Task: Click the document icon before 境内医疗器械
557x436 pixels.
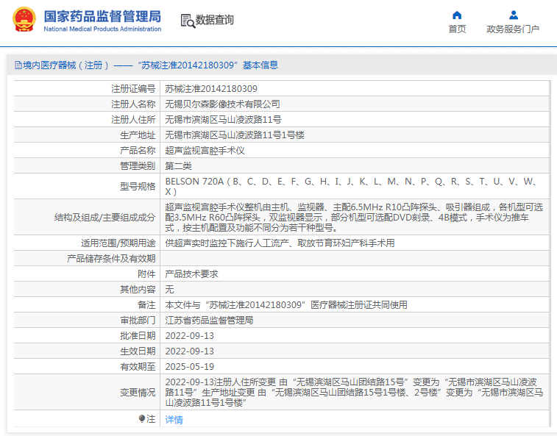Action: [x=18, y=65]
